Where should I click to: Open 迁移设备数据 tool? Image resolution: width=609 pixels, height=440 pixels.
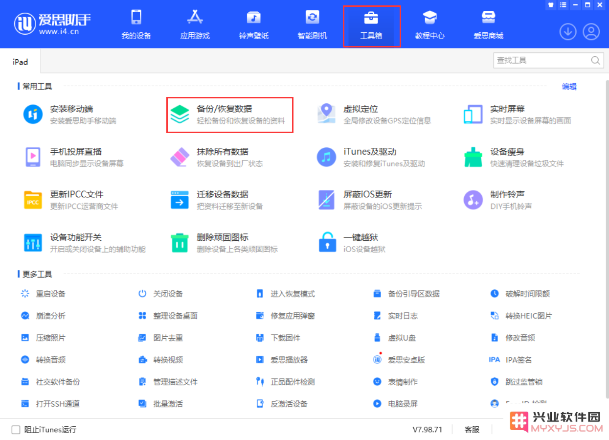(216, 200)
